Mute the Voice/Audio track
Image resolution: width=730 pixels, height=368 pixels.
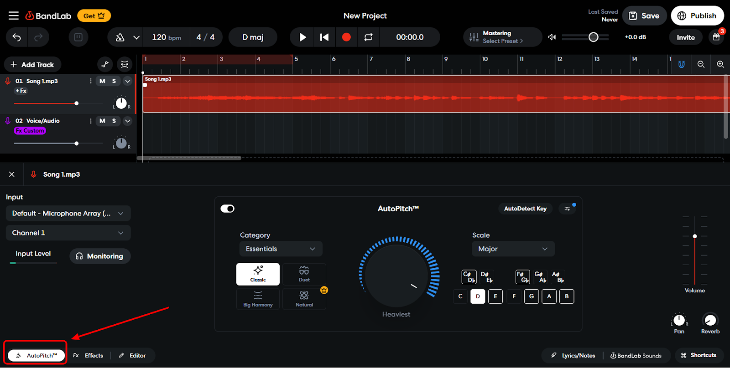coord(102,121)
